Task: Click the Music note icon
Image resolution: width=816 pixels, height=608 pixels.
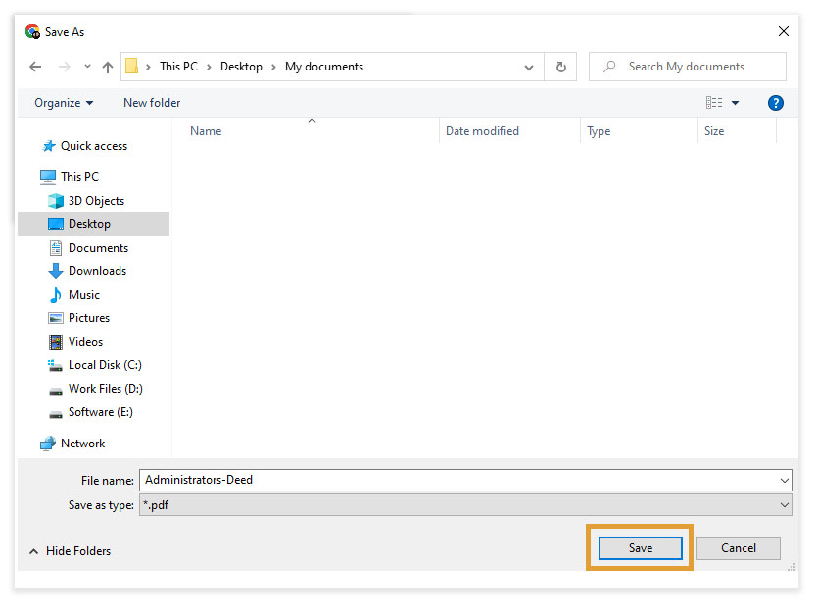Action: tap(56, 295)
